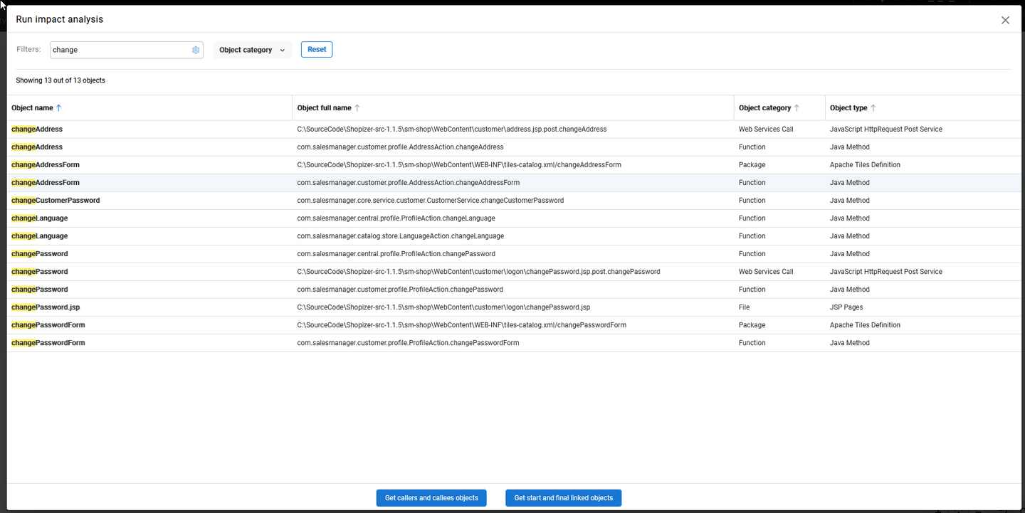1025x513 pixels.
Task: Close the Run impact analysis dialog
Action: pyautogui.click(x=1005, y=20)
